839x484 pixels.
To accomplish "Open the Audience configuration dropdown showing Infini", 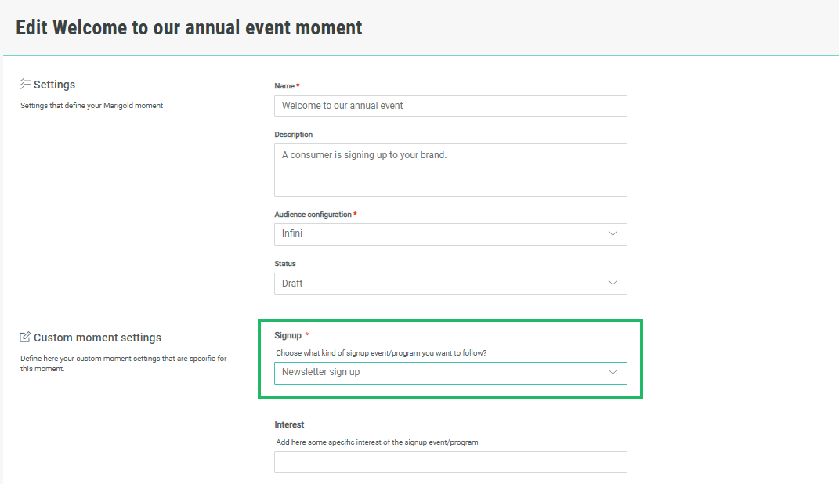I will [450, 234].
